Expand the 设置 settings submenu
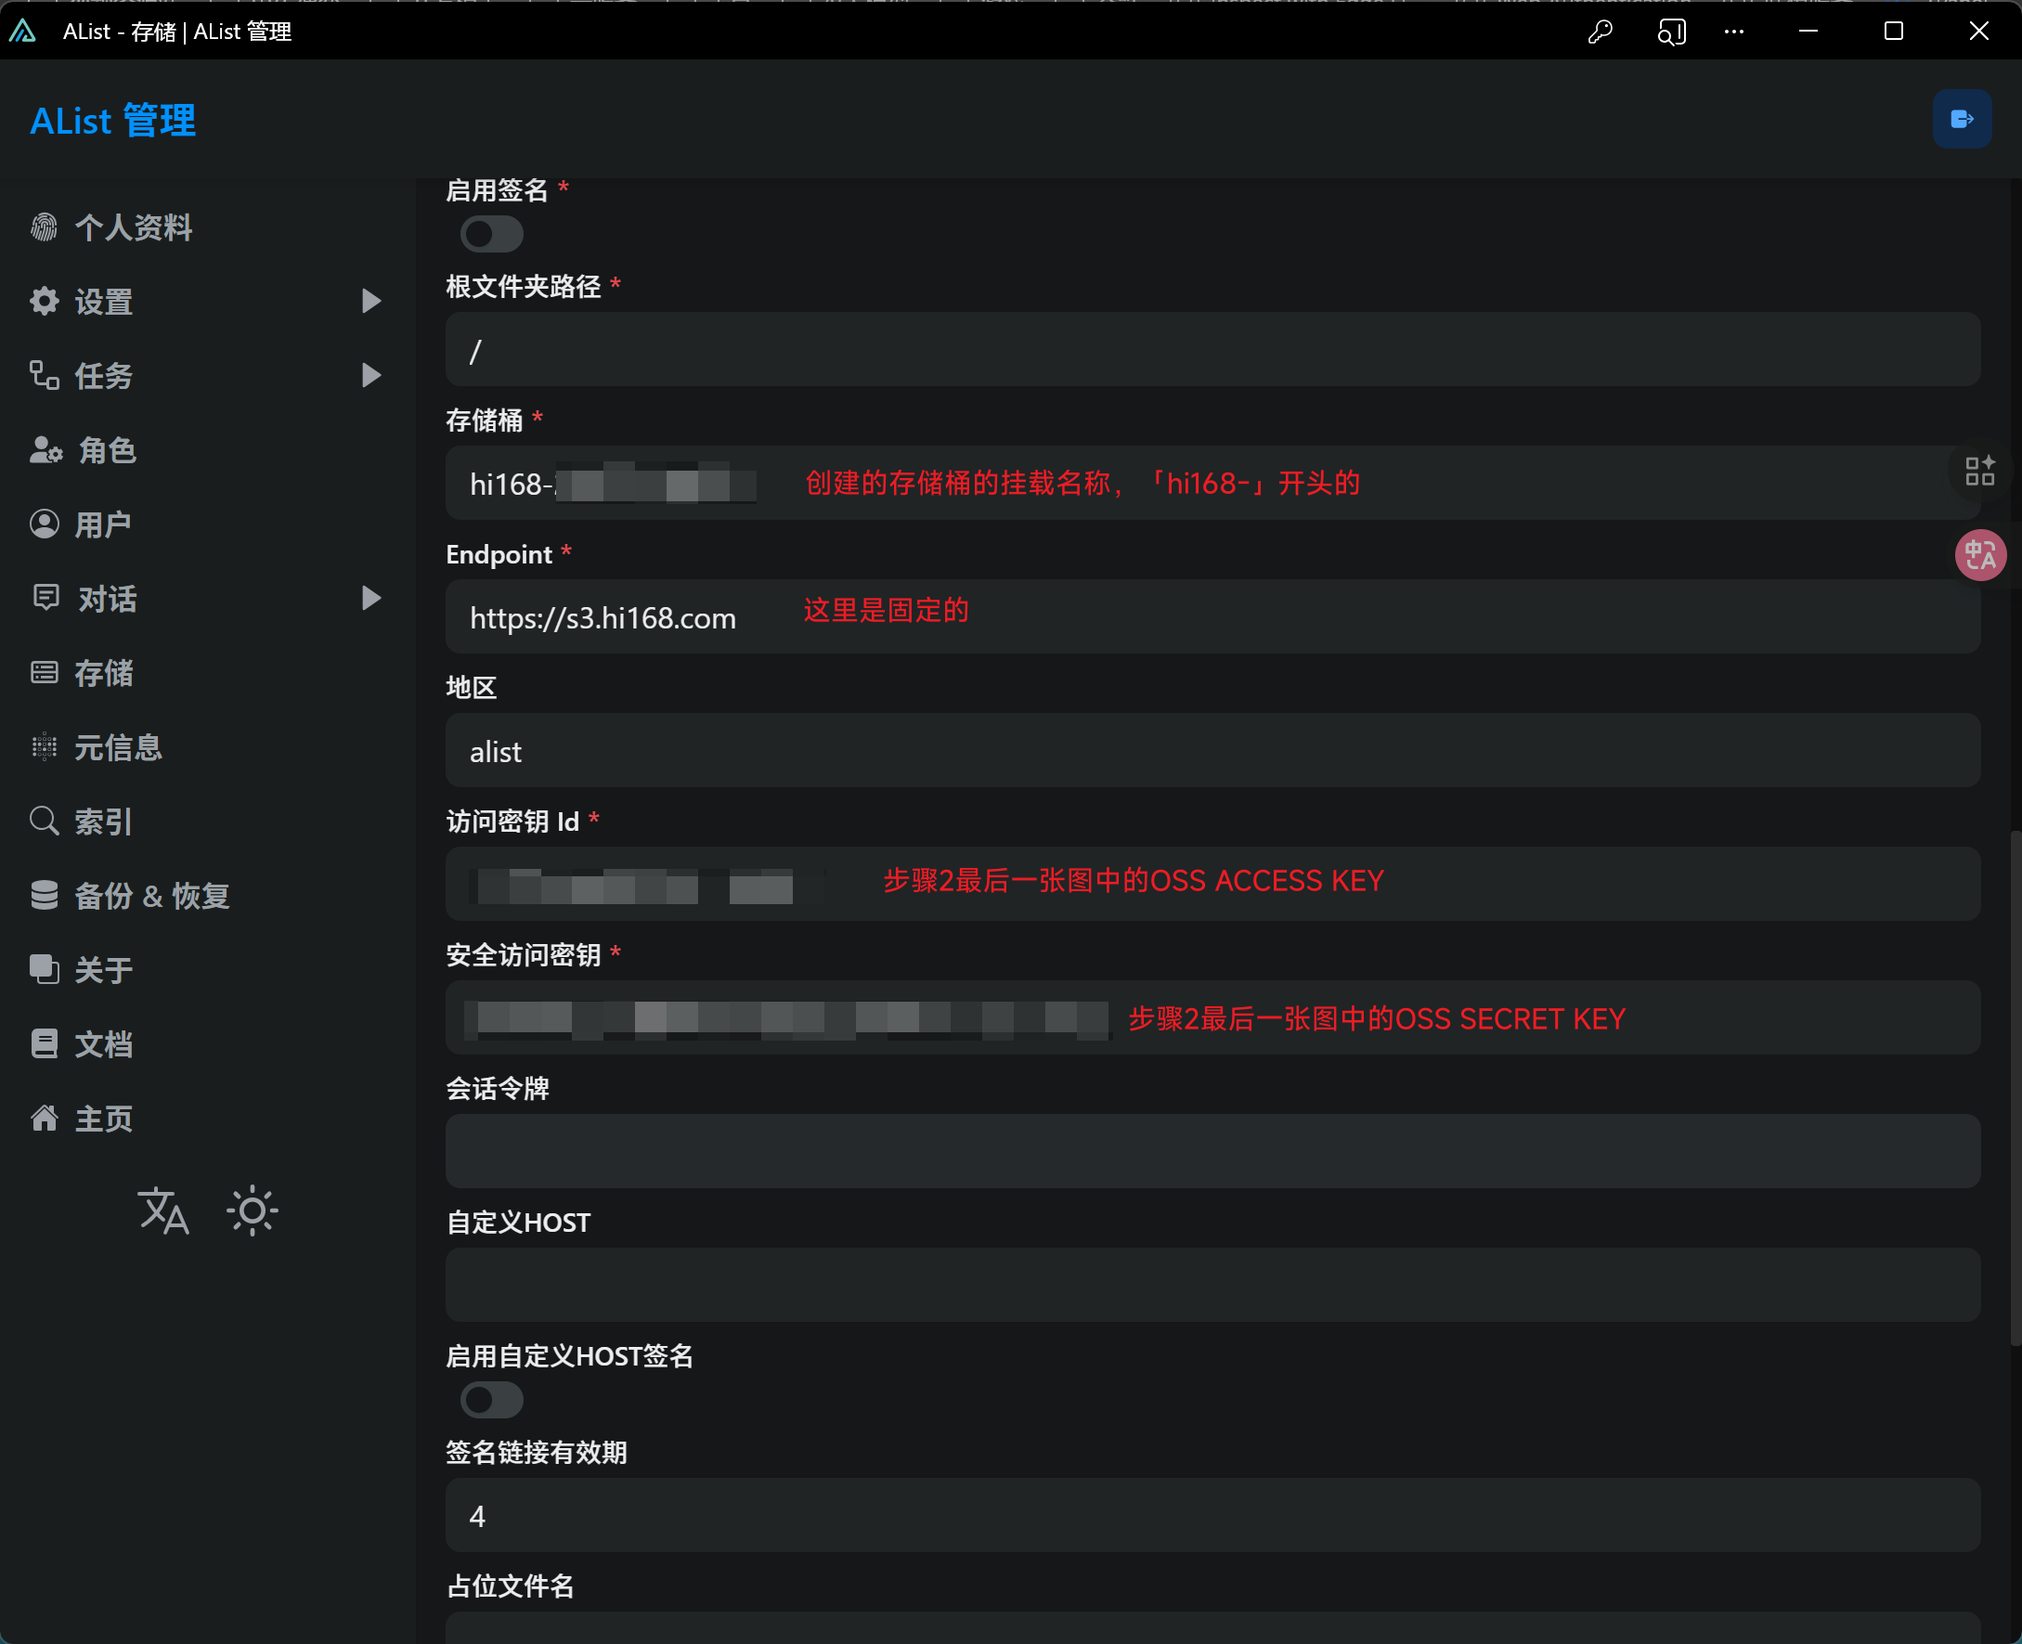This screenshot has width=2022, height=1644. (370, 301)
